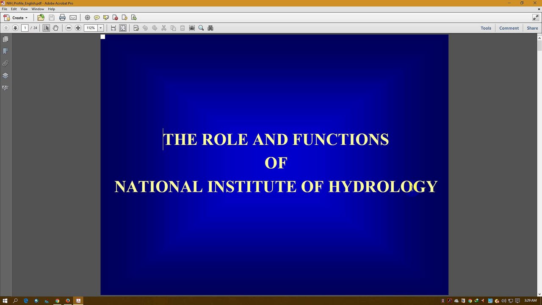Open Windows taskbar search
542x305 pixels.
tap(15, 301)
